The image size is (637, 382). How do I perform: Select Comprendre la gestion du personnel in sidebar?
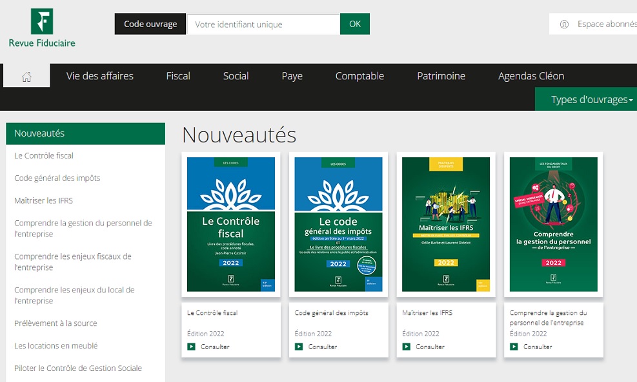[83, 228]
